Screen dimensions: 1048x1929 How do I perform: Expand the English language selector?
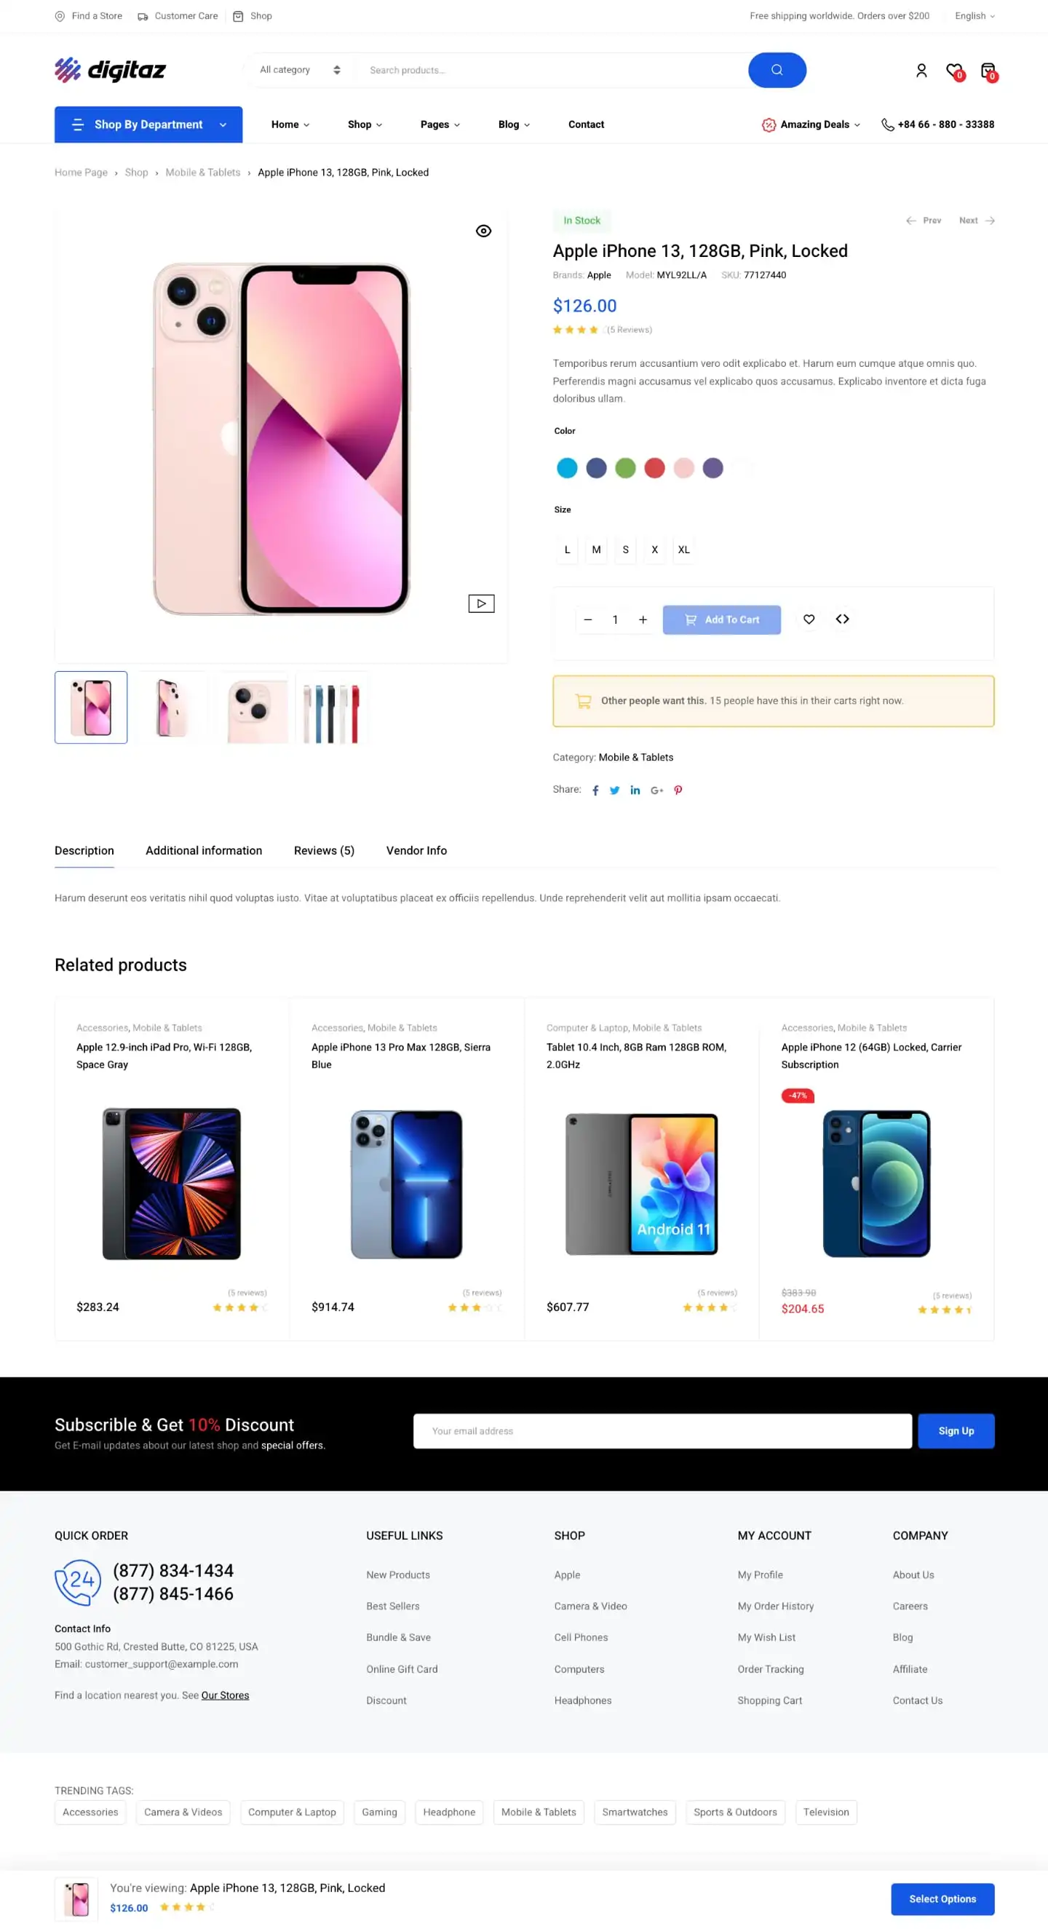coord(974,16)
